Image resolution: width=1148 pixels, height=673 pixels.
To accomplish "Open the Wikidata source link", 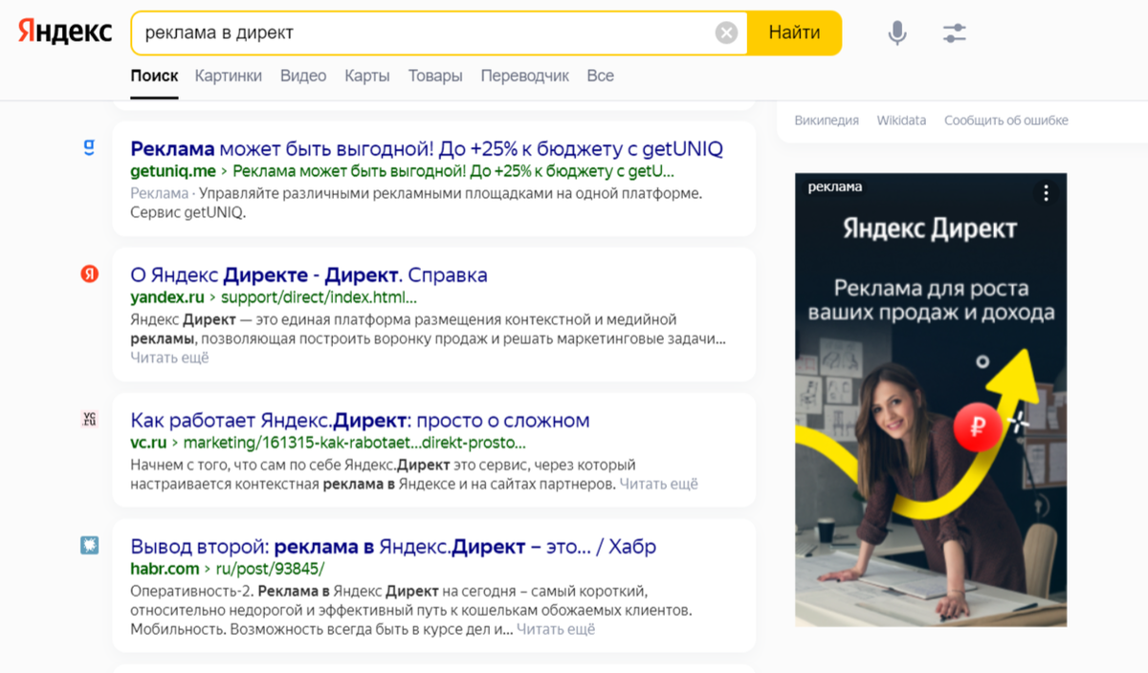I will [902, 120].
